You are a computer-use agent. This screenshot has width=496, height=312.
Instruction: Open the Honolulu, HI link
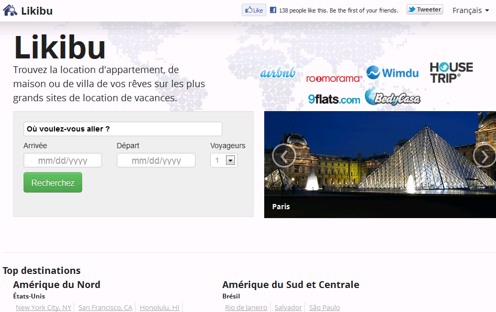click(160, 307)
